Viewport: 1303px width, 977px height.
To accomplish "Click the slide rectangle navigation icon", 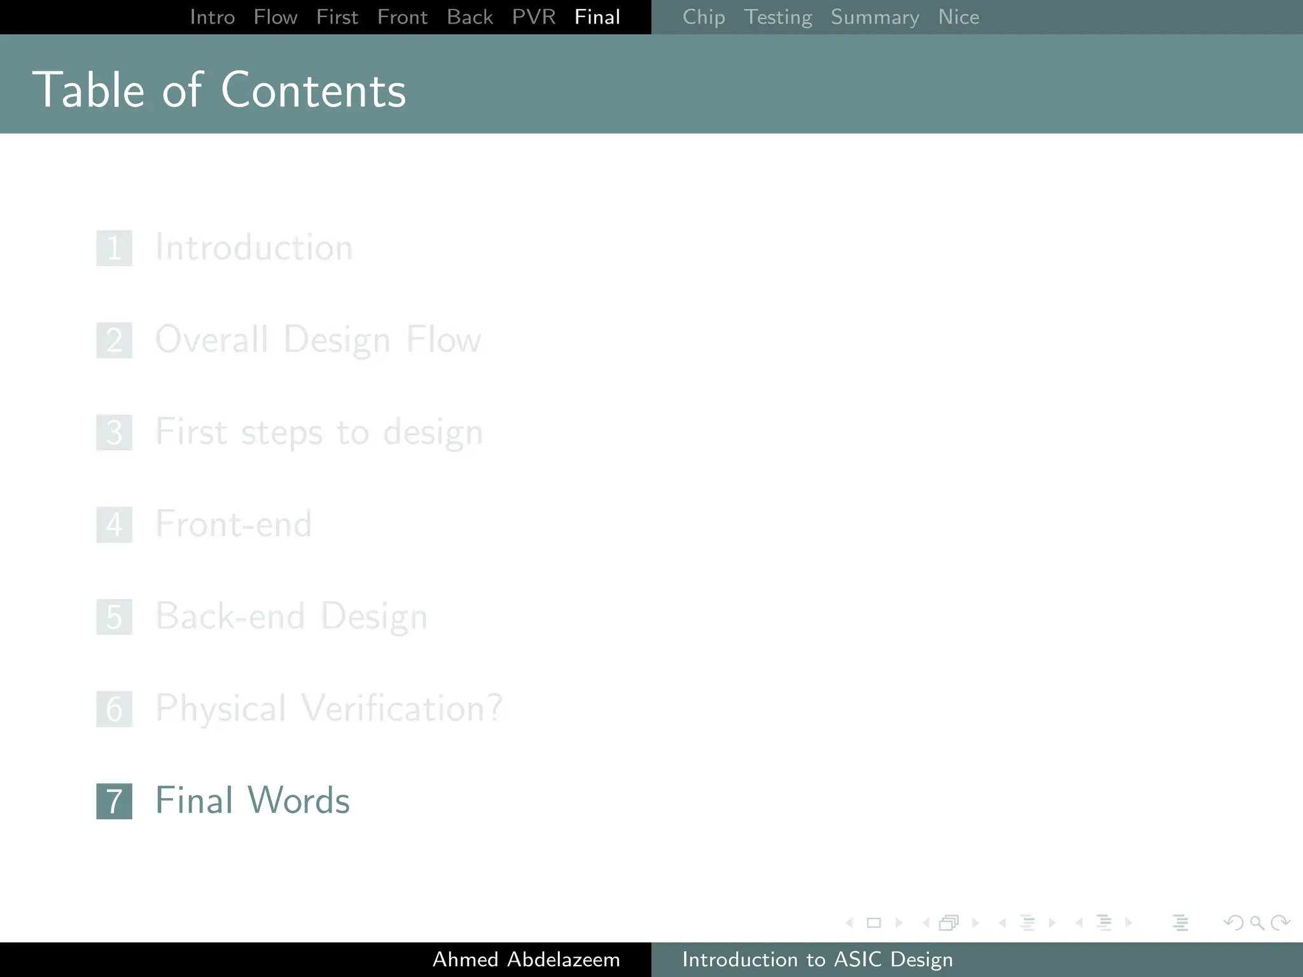I will 874,923.
